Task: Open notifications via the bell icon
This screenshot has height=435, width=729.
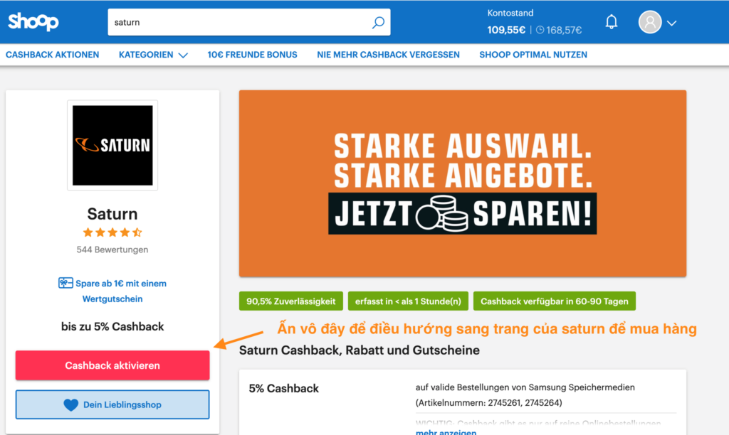Action: pos(612,22)
